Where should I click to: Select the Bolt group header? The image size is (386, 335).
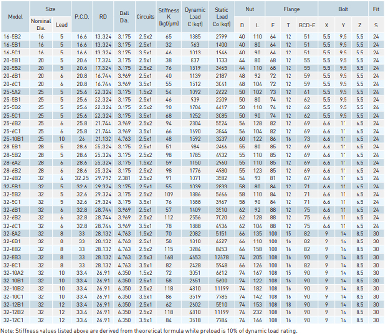[344, 9]
